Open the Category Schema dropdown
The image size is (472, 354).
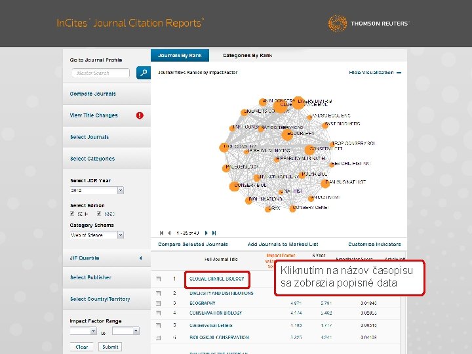tap(121, 235)
